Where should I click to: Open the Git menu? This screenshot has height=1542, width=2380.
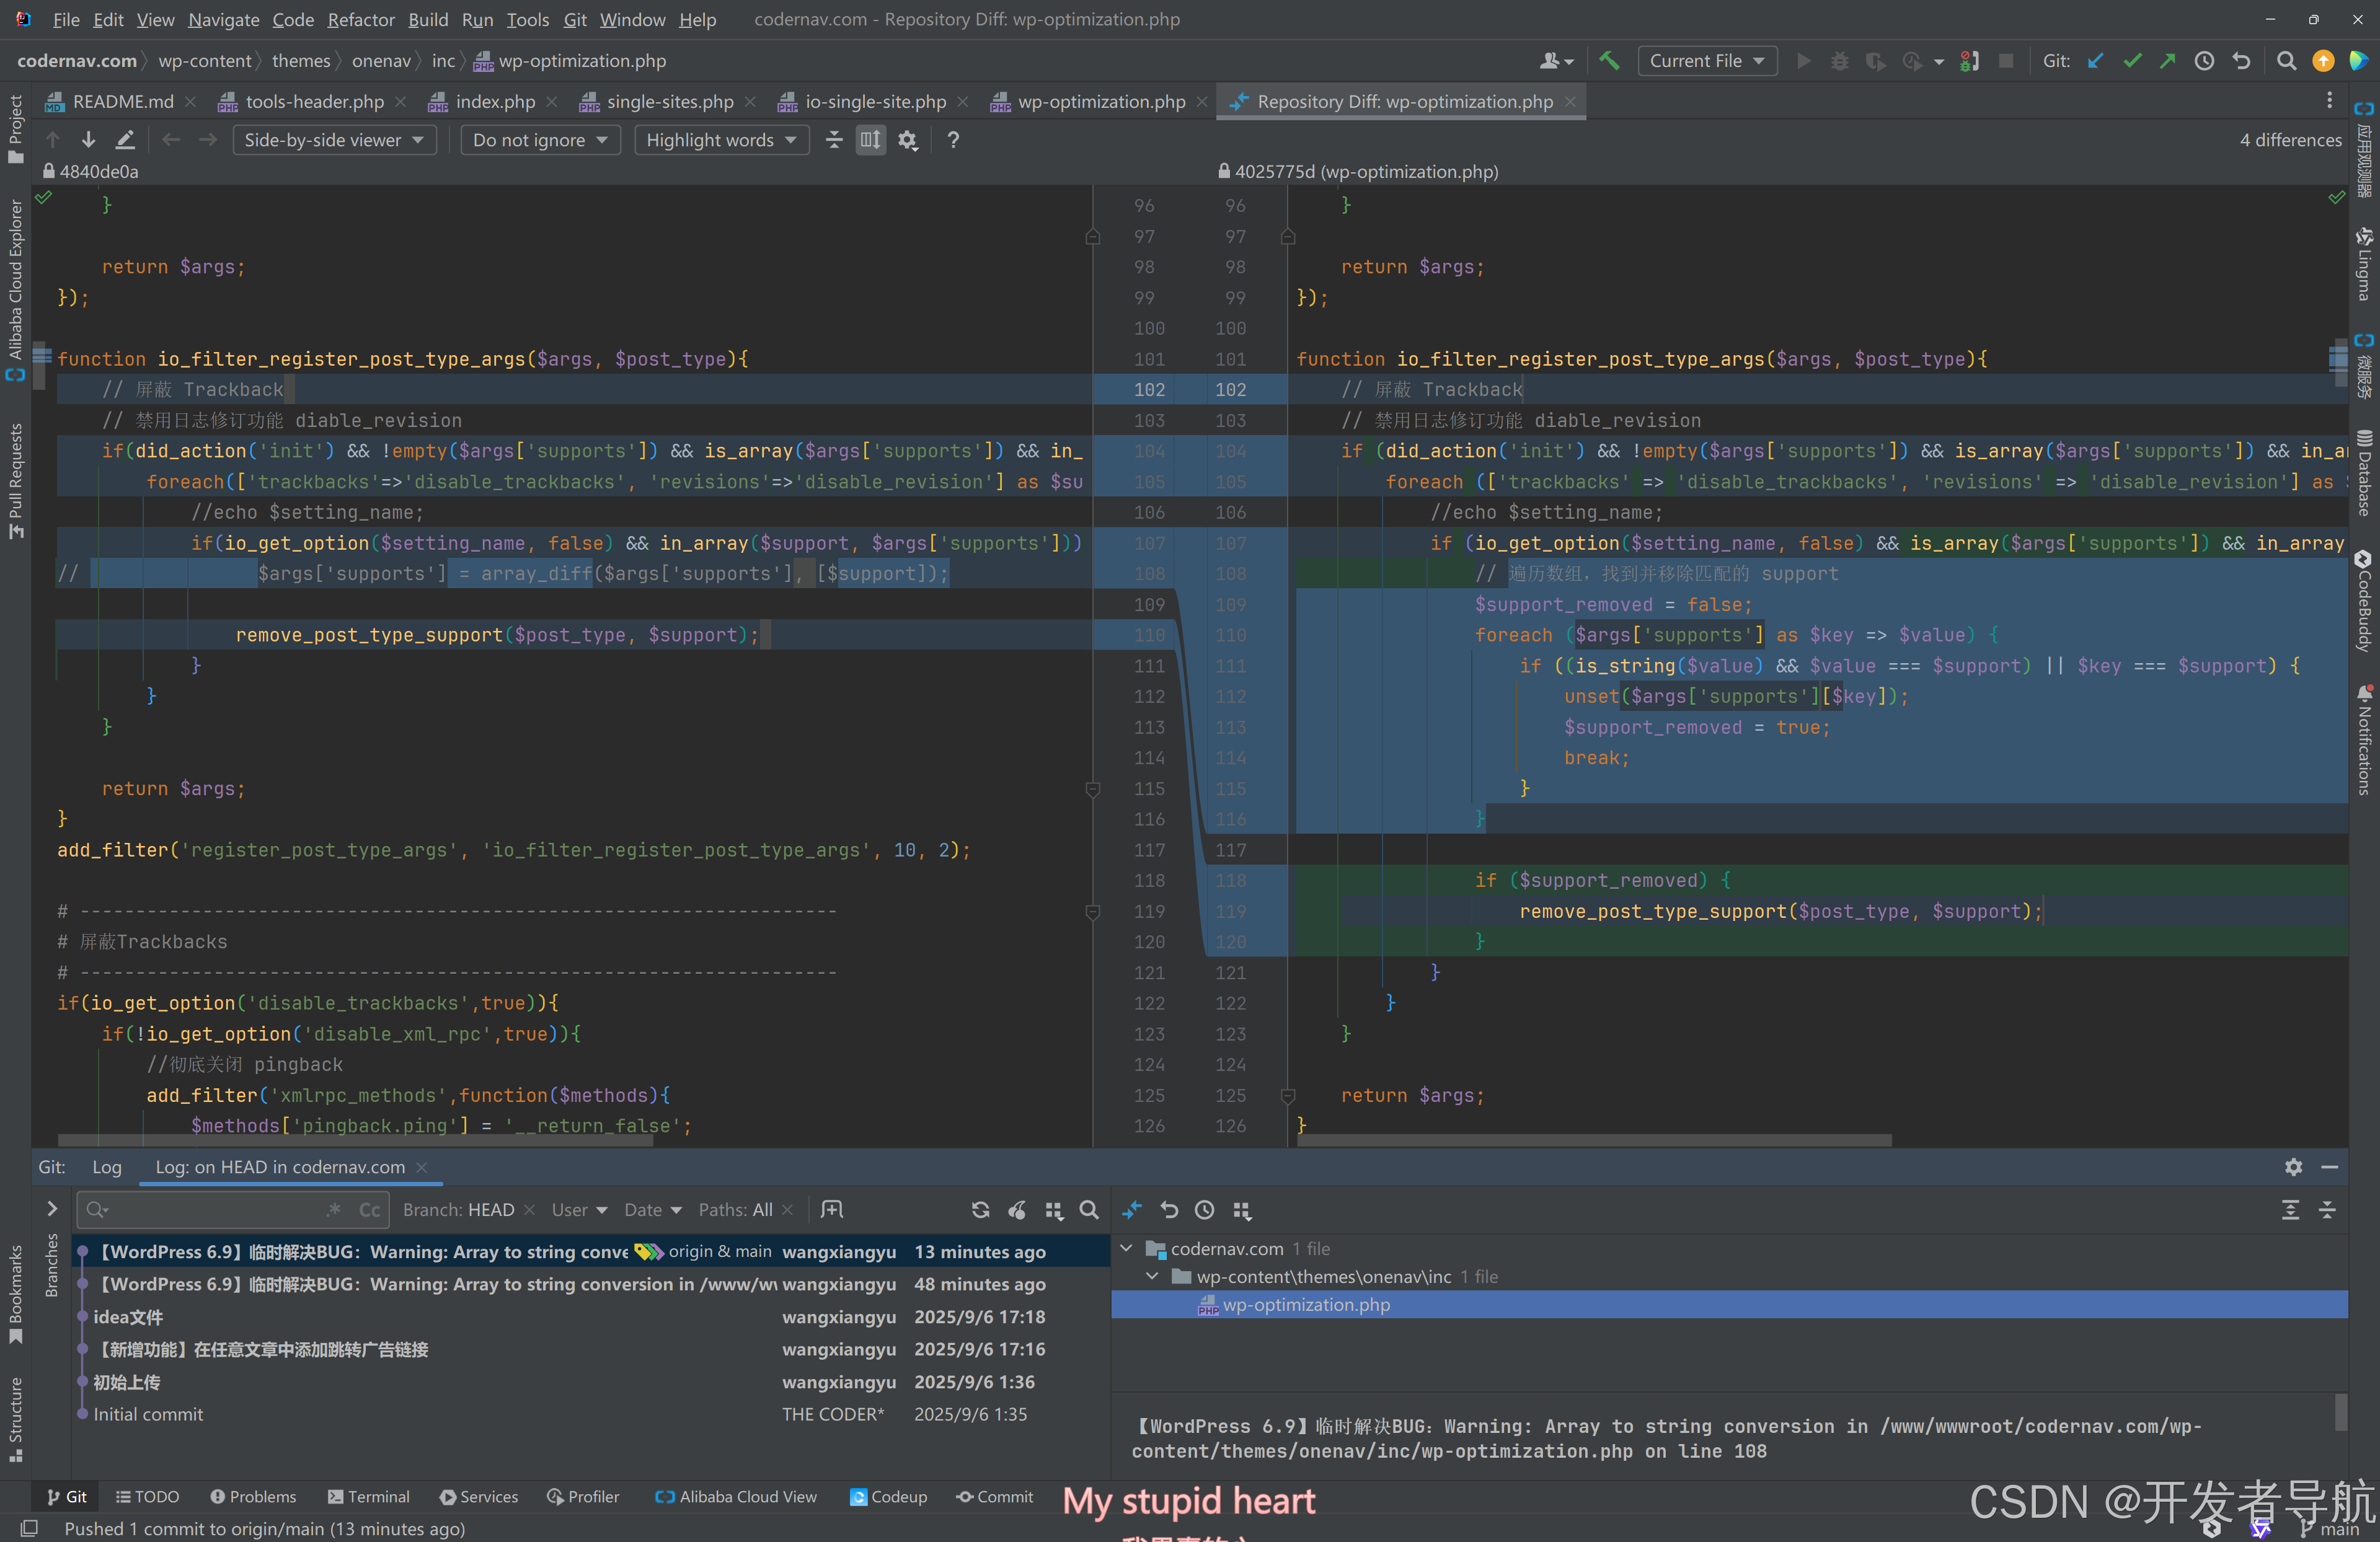point(574,20)
